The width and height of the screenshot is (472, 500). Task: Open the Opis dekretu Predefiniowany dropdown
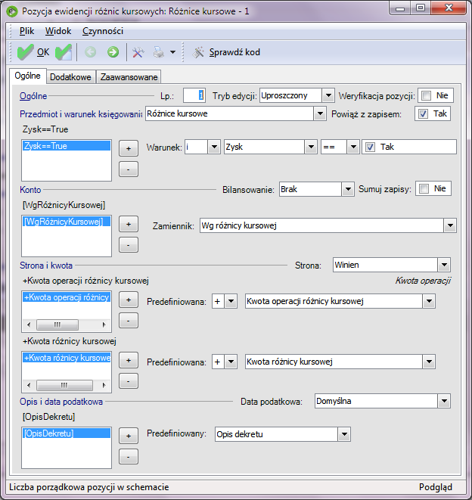[344, 434]
